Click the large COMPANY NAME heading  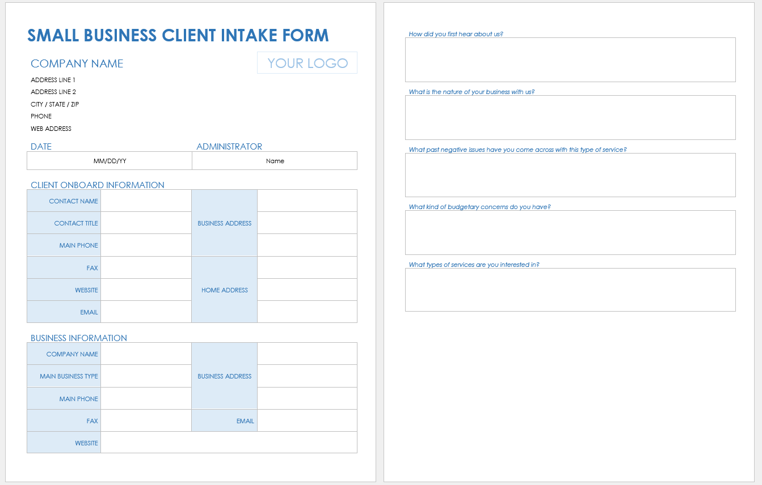pos(77,63)
